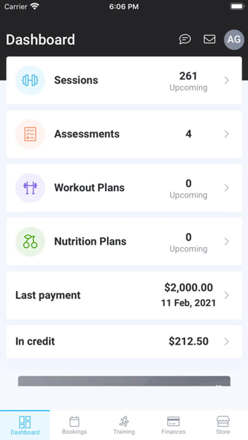
Task: Open the Store tab icon
Action: 223,425
